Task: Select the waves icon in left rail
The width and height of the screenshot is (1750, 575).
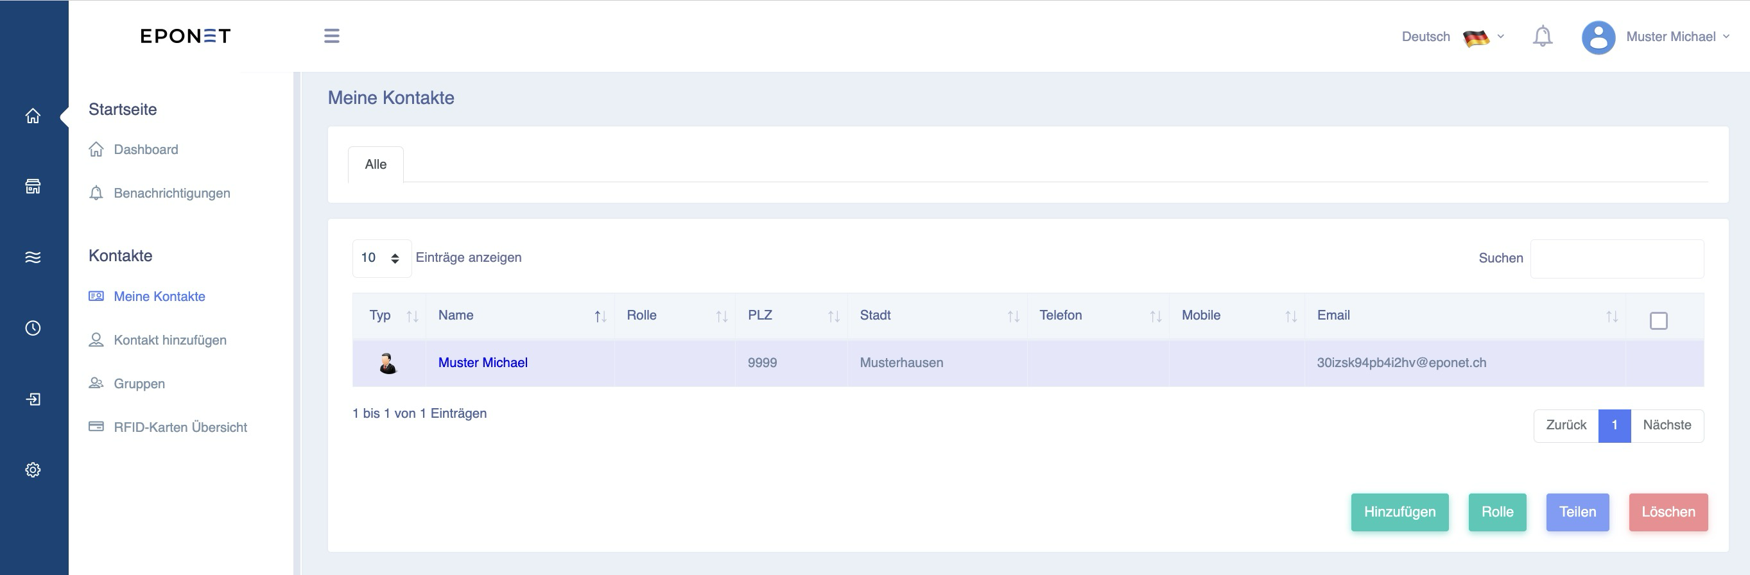Action: (33, 257)
